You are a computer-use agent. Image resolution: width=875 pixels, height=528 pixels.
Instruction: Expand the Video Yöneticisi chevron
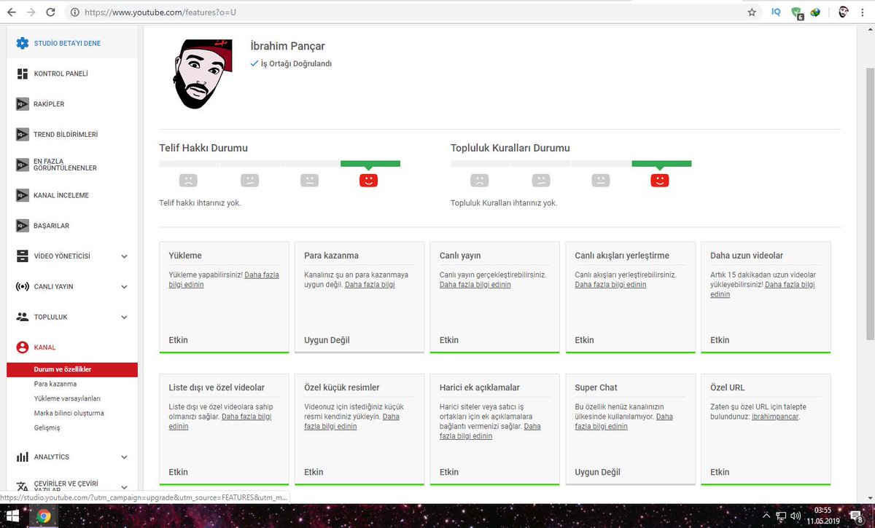[x=124, y=256]
